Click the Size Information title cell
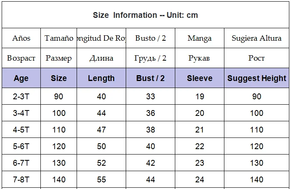Screen dimensions: 291x189 [146, 15]
